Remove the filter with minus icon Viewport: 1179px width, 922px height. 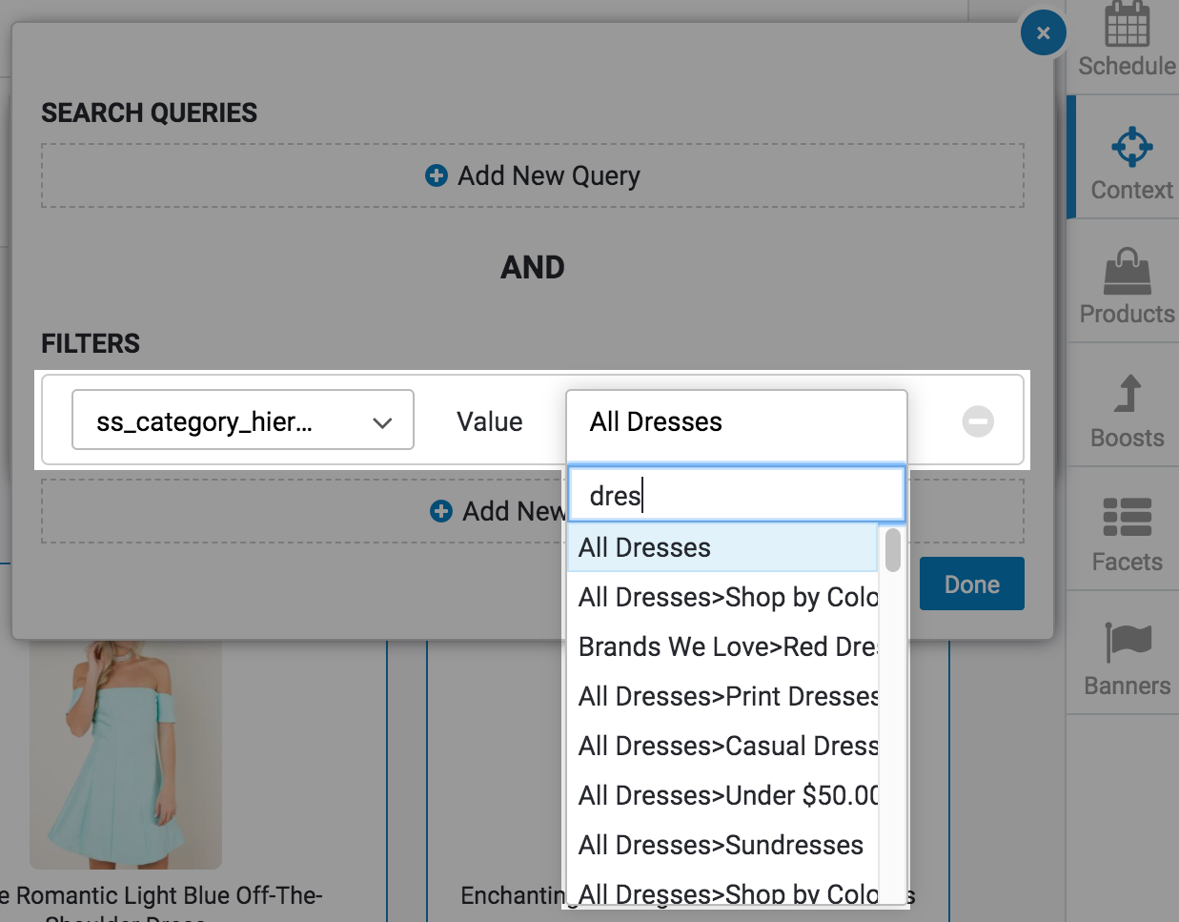pyautogui.click(x=977, y=421)
